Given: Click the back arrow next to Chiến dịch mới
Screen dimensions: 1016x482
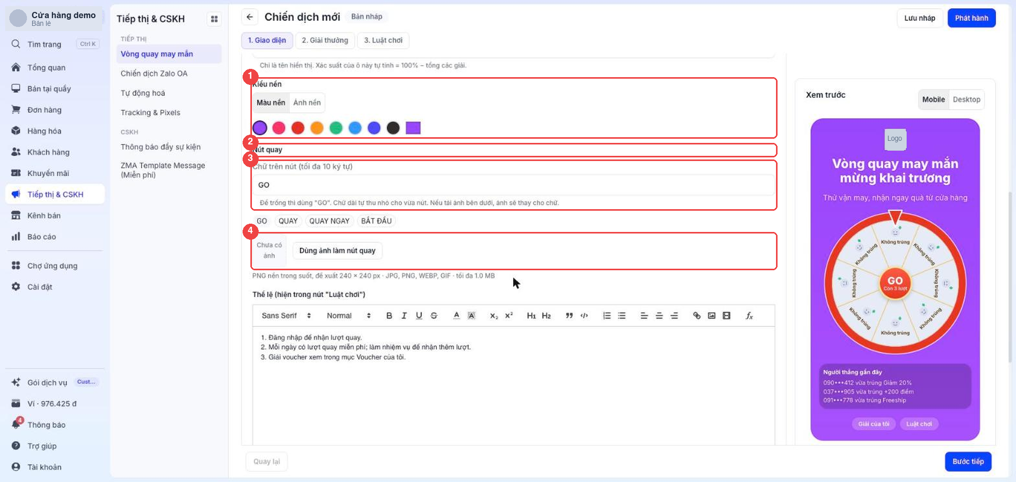Looking at the screenshot, I should coord(250,17).
